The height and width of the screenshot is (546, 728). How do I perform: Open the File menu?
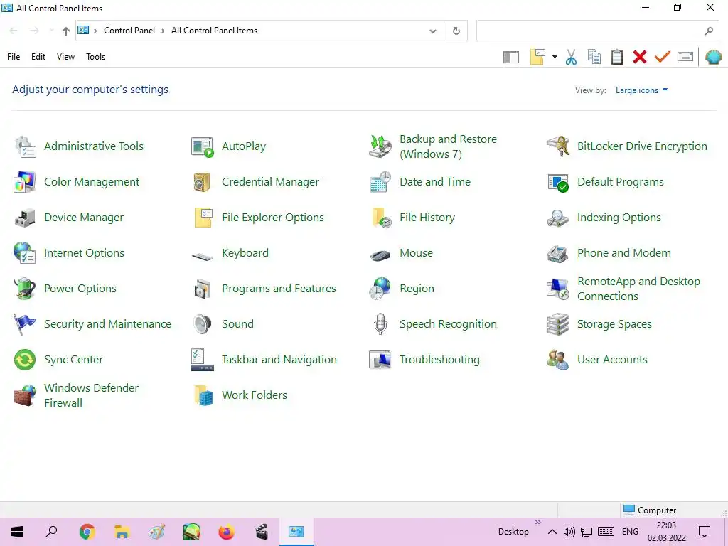14,57
